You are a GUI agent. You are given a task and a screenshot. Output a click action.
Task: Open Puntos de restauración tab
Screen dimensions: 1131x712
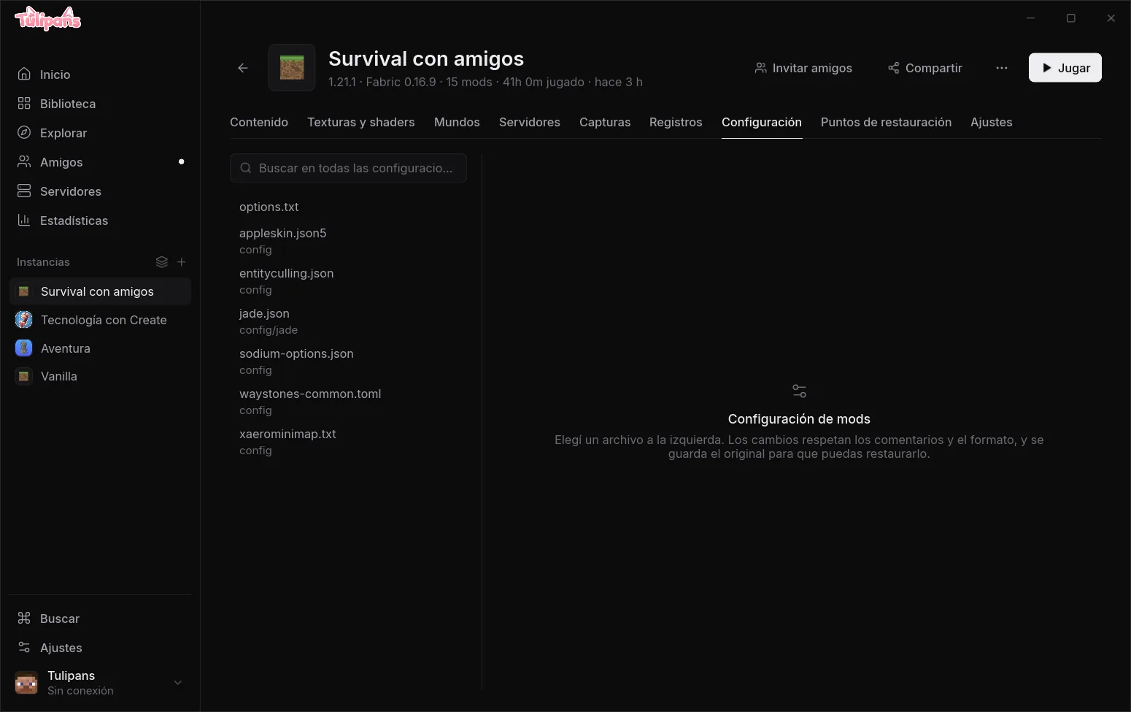[x=886, y=122]
